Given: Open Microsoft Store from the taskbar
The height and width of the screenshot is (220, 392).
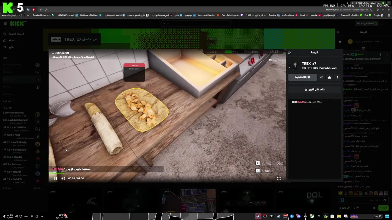Looking at the screenshot, I should [332, 217].
